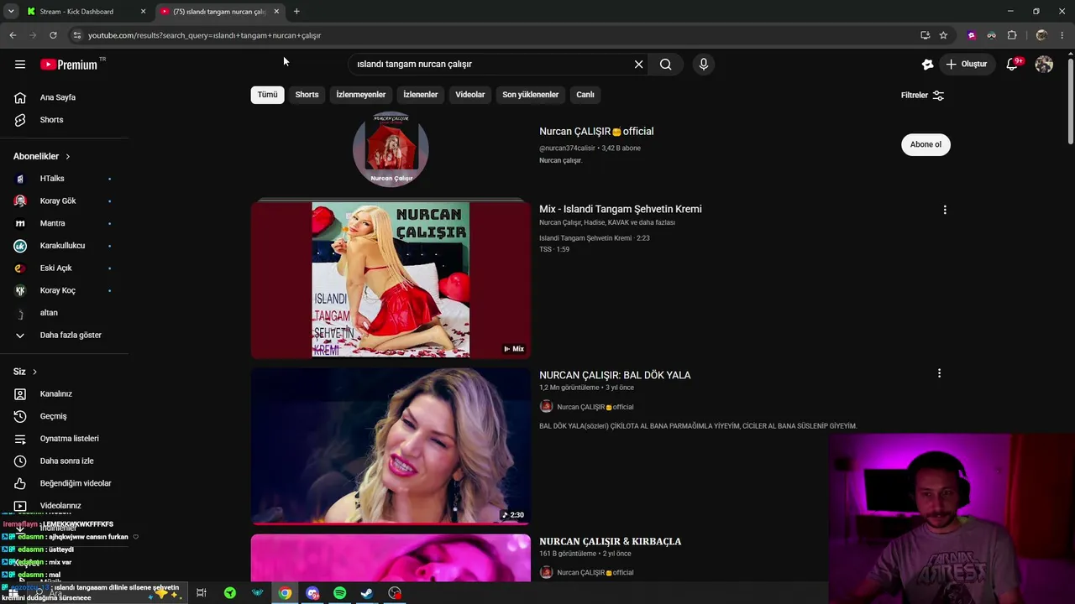Open the Nurcan Çalışır channel avatar
Screen dimensions: 1075x604
(x=391, y=148)
